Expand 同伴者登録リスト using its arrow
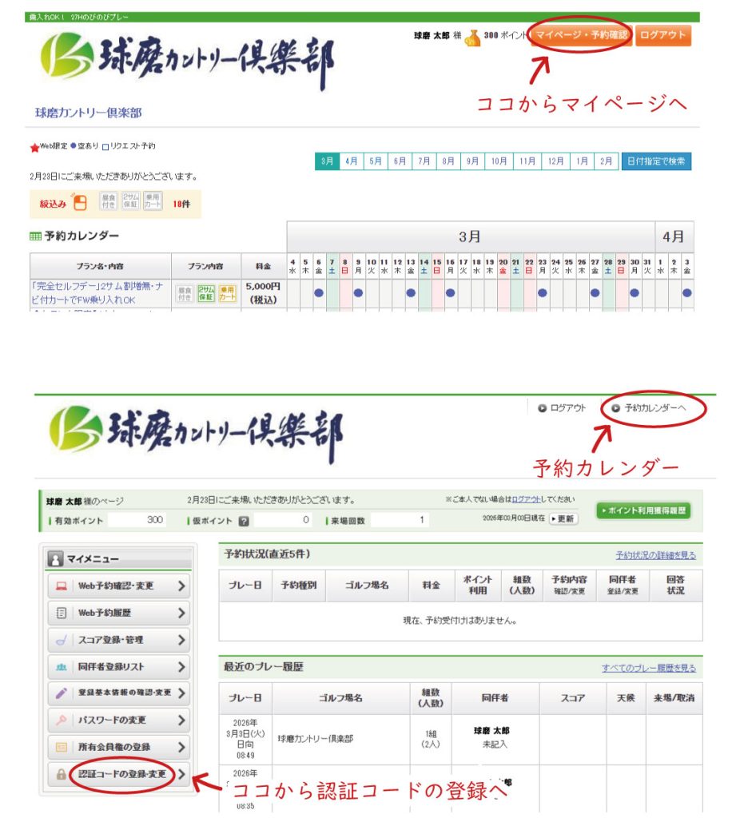Viewport: 740px width, 818px height. point(181,667)
